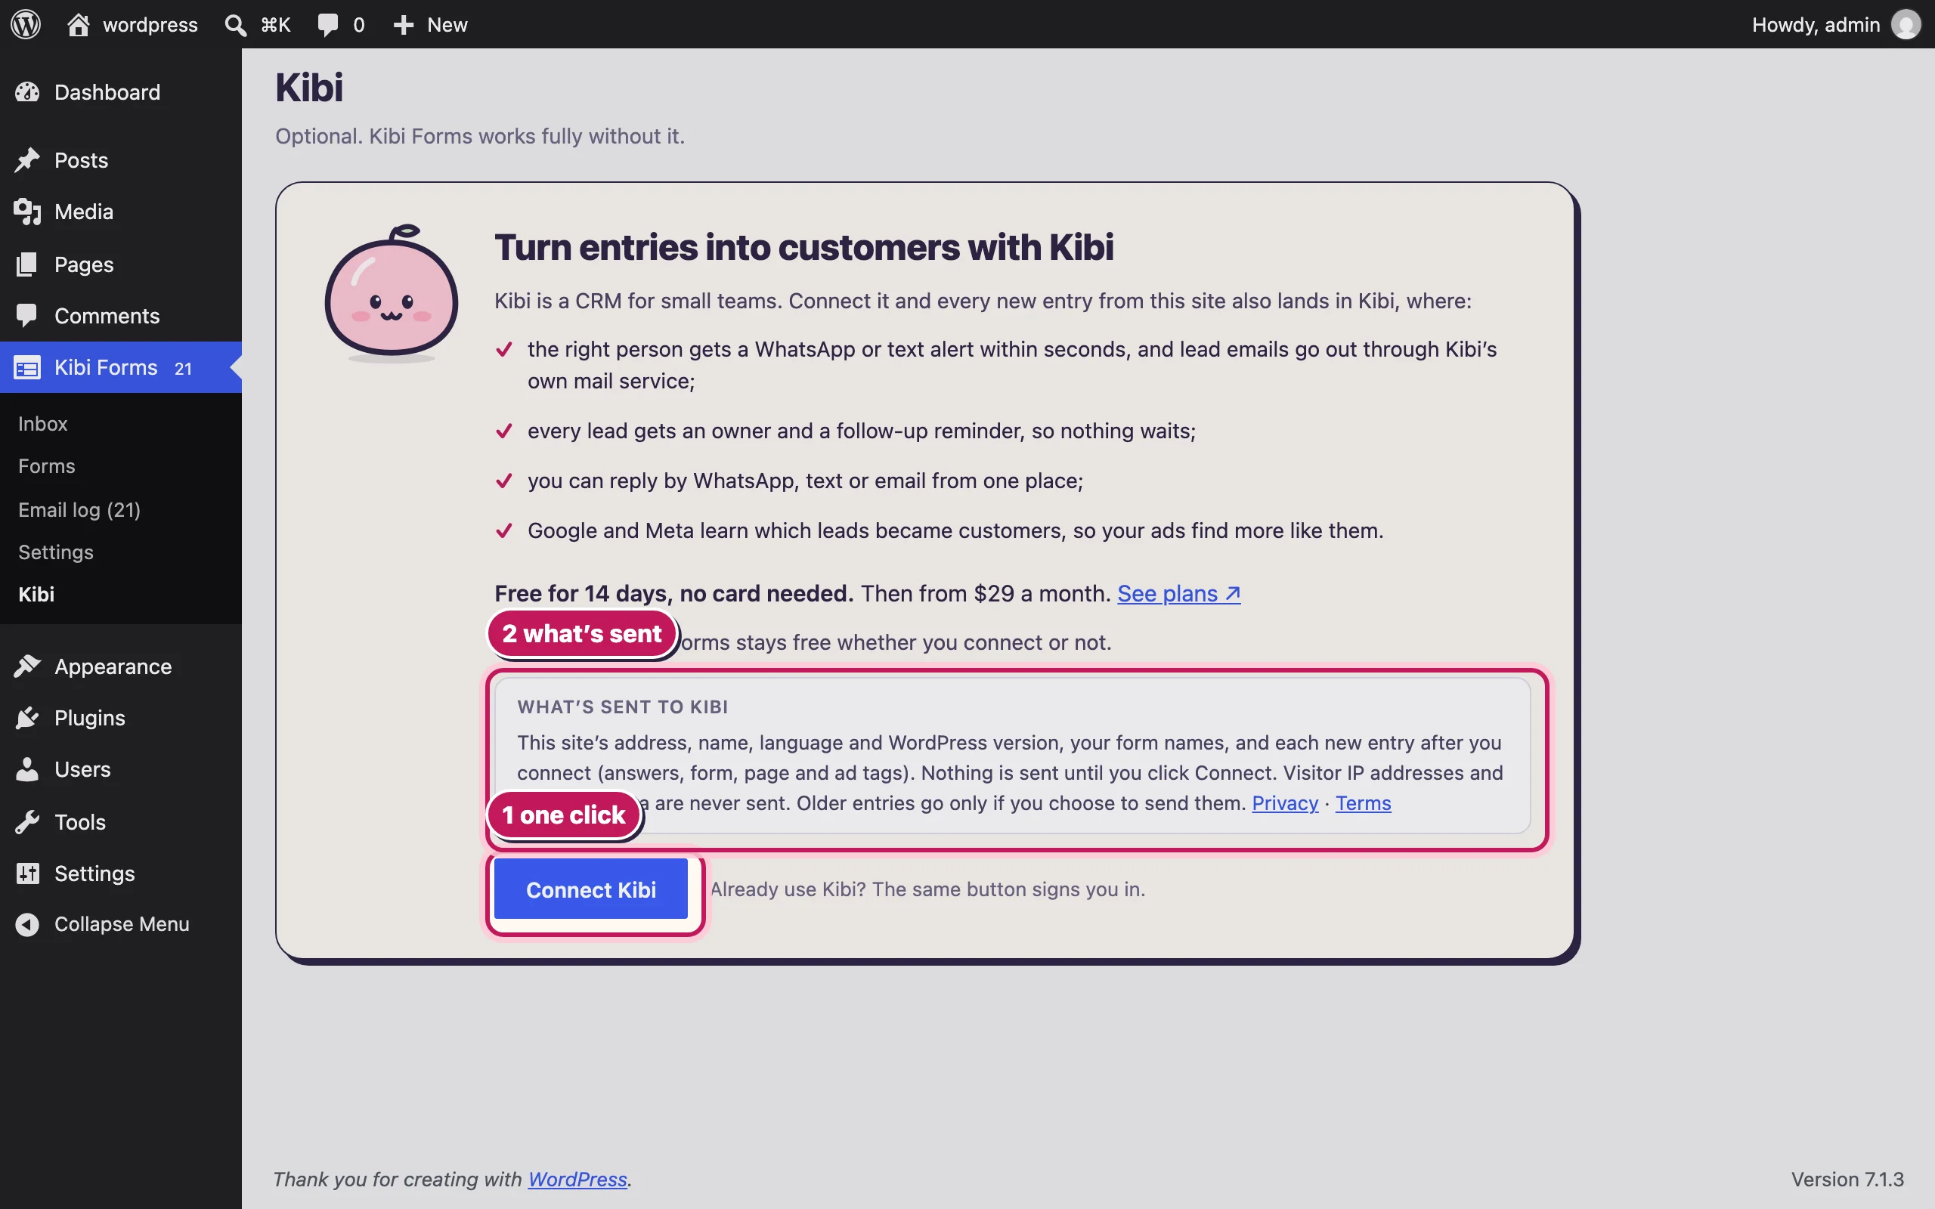This screenshot has width=1935, height=1209.
Task: Open Email log (21) submenu
Action: pyautogui.click(x=79, y=509)
